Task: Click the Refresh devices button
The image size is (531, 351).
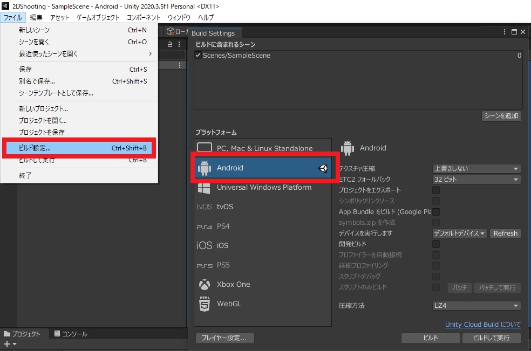Action: pos(505,233)
